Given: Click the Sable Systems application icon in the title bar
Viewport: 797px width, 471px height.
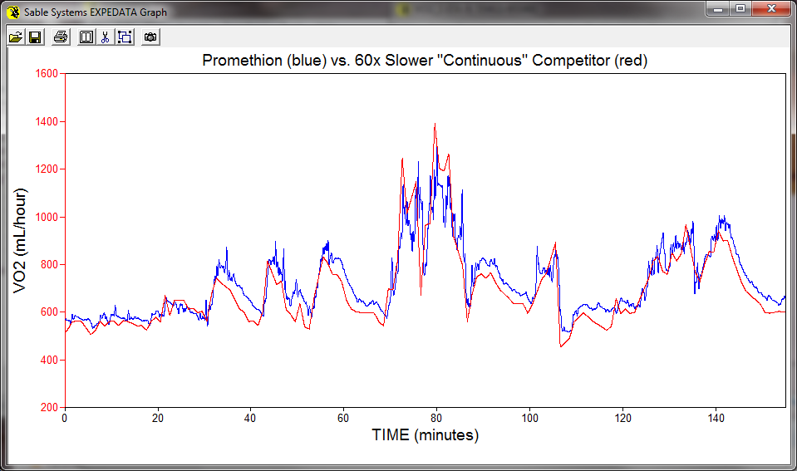Looking at the screenshot, I should coord(13,12).
